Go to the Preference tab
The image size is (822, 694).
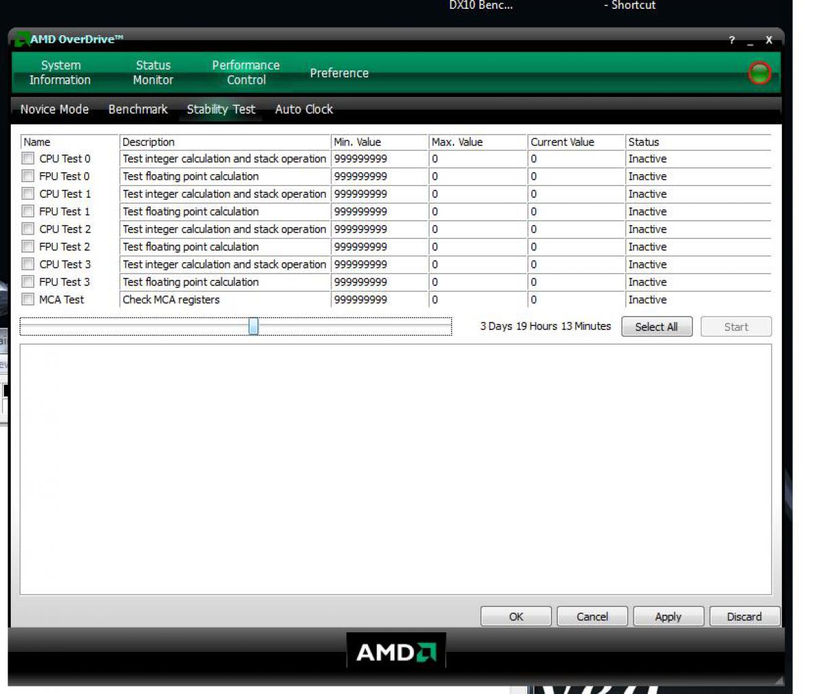[x=340, y=73]
